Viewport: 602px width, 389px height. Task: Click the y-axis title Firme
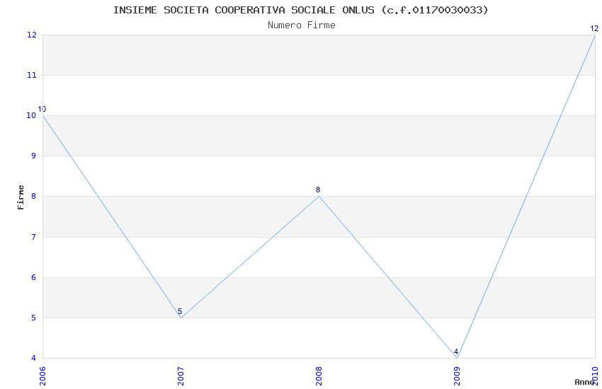[x=21, y=197]
